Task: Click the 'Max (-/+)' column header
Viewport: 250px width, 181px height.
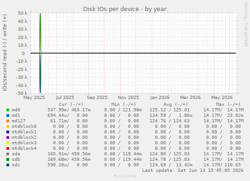Action: coord(229,104)
